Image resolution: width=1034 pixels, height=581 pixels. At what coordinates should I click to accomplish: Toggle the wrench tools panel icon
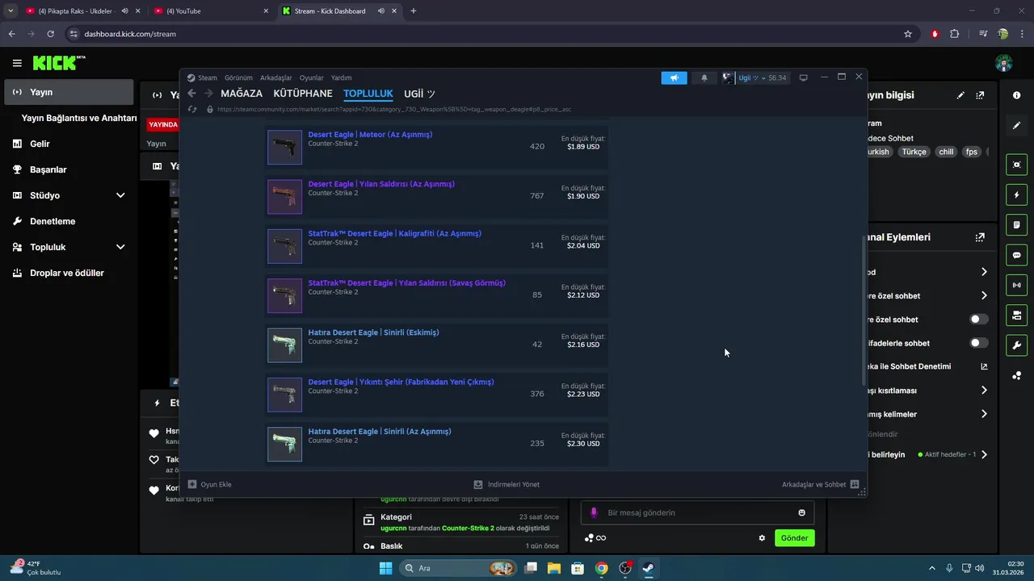1016,345
